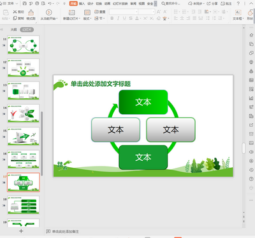Increase font size with the A+ icon
255x238 pixels.
(x=159, y=11)
